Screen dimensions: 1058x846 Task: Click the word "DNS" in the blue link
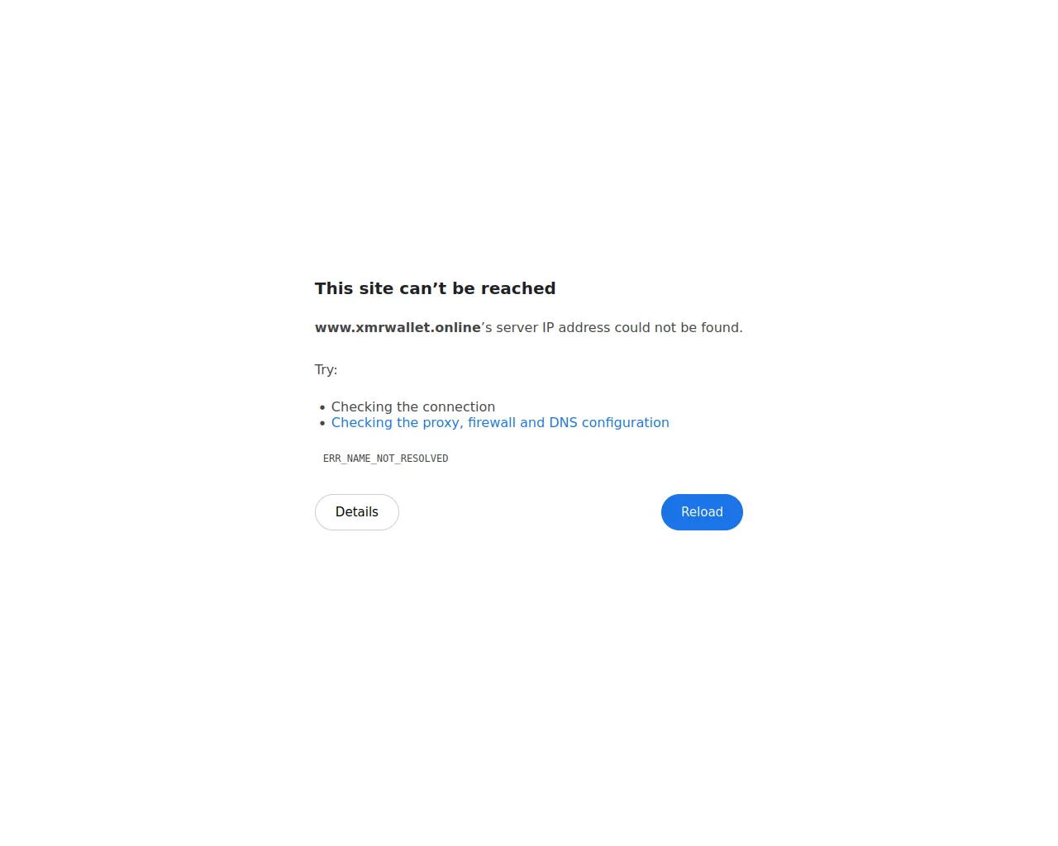(x=563, y=422)
